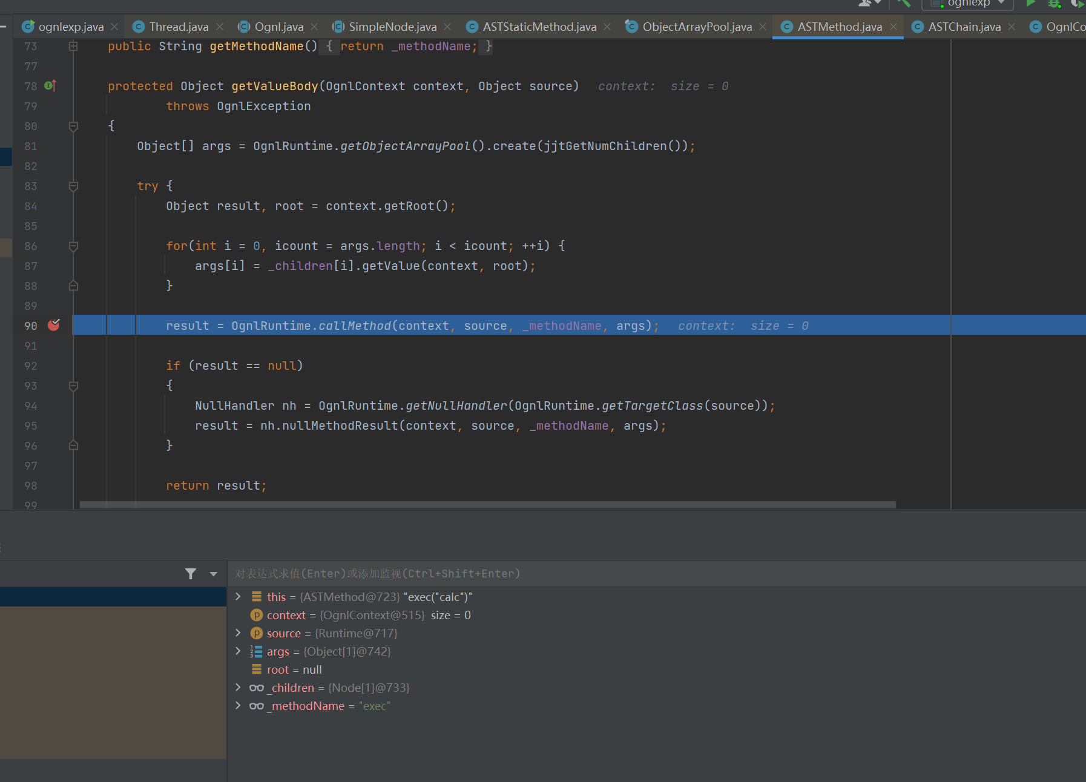Select the highlighted stack frame in Frames panel
The height and width of the screenshot is (782, 1086).
click(113, 597)
